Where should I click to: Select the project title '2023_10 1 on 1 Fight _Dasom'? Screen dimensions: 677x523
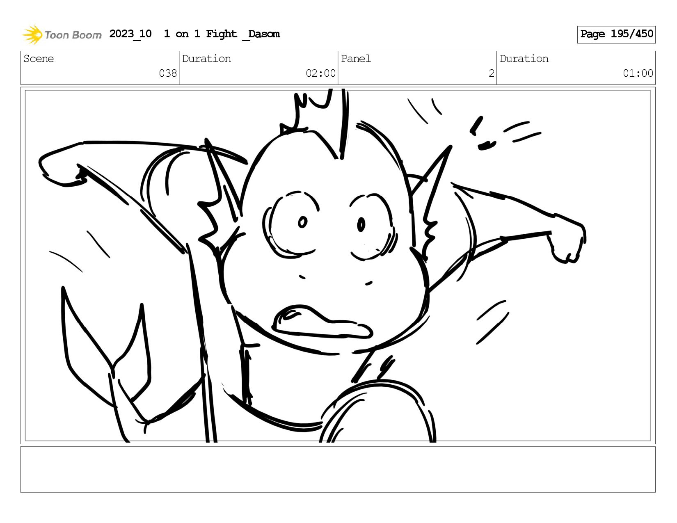click(194, 34)
